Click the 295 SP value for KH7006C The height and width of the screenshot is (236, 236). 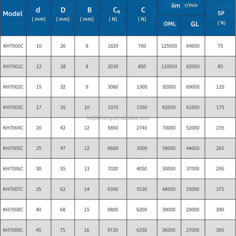(220, 168)
